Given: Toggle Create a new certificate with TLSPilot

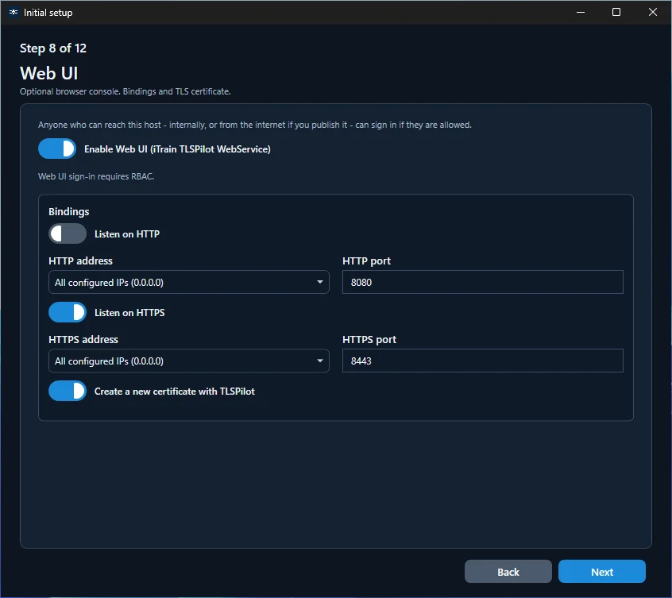Looking at the screenshot, I should coord(68,391).
